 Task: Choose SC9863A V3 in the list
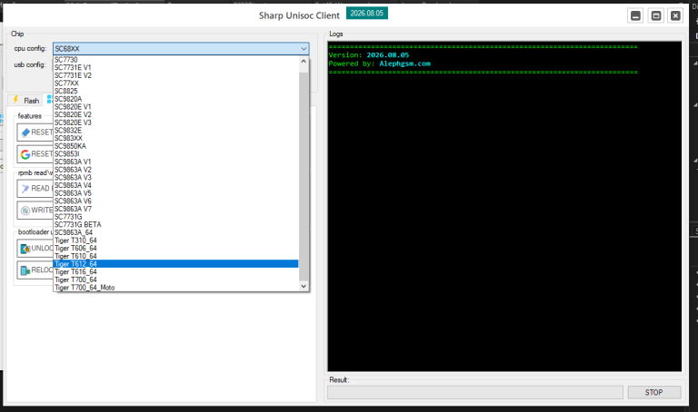175,177
